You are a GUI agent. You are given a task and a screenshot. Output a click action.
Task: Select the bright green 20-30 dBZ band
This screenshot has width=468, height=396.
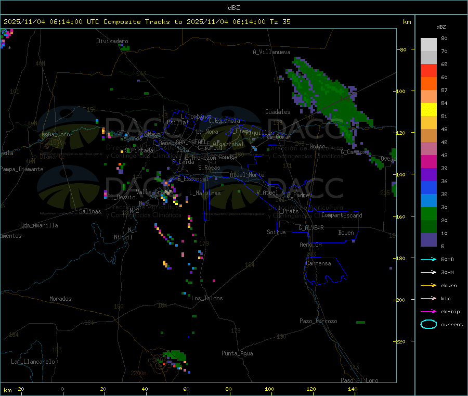click(x=428, y=213)
